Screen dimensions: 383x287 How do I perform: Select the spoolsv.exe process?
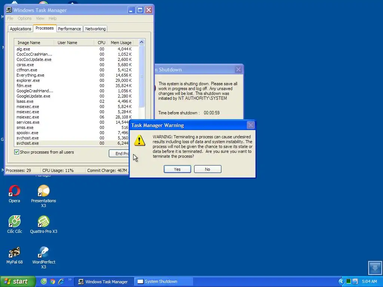(x=72, y=133)
